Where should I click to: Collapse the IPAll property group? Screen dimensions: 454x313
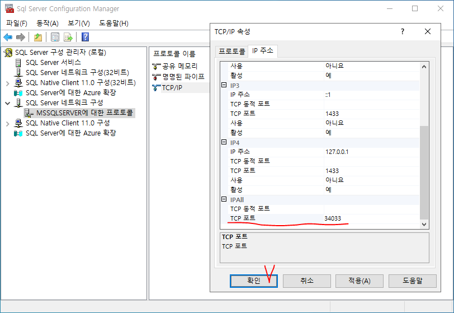(224, 199)
